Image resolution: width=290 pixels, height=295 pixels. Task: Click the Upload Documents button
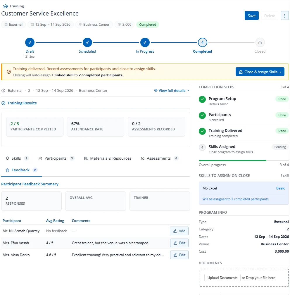(x=222, y=278)
